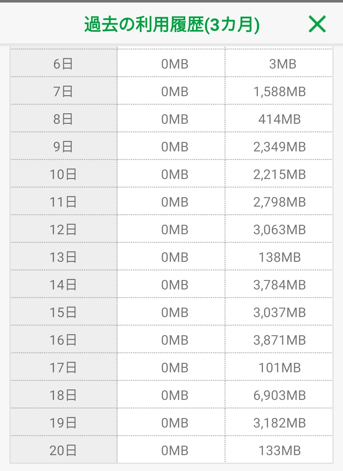Click the 0MB cell in the 17日 row
The width and height of the screenshot is (343, 471).
pos(175,368)
